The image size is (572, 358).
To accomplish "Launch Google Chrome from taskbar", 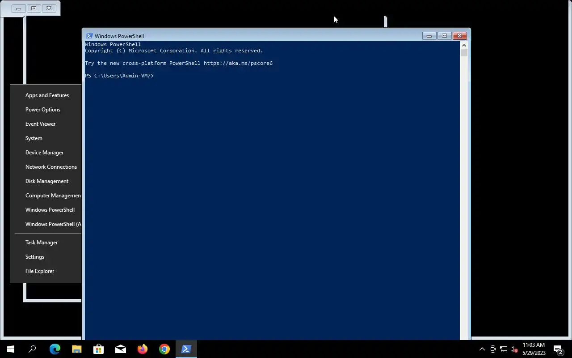I will 164,349.
